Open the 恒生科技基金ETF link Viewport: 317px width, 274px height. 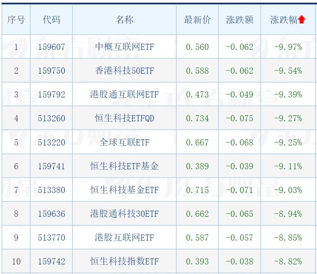pos(124,190)
